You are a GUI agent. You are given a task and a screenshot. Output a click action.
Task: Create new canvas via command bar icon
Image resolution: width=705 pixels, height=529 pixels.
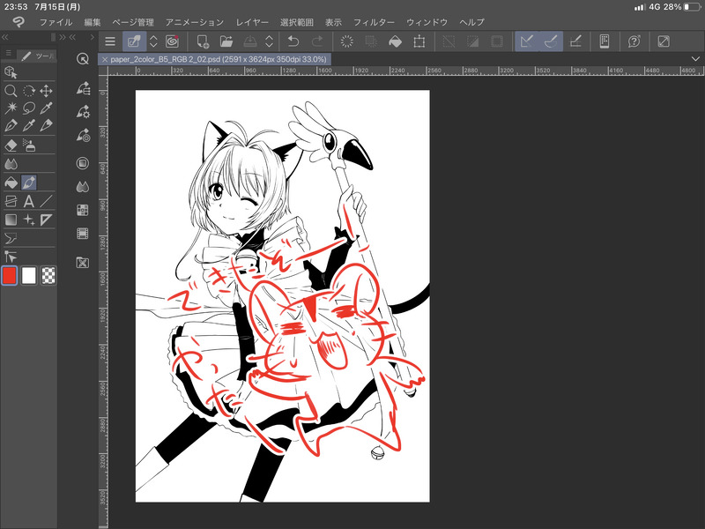pos(203,41)
